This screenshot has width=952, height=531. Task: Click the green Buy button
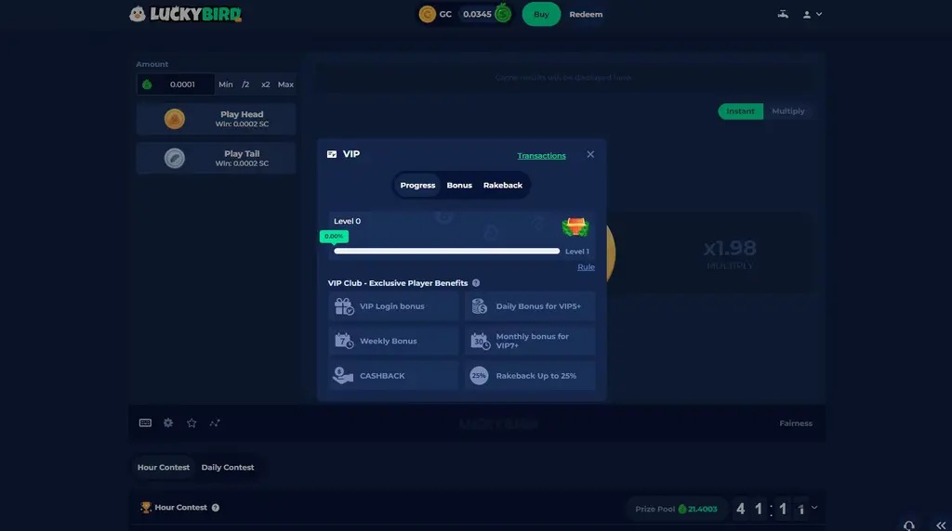(x=541, y=14)
